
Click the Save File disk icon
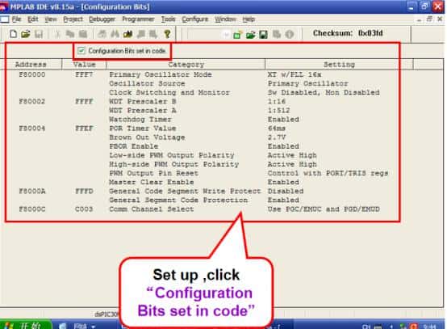[39, 34]
